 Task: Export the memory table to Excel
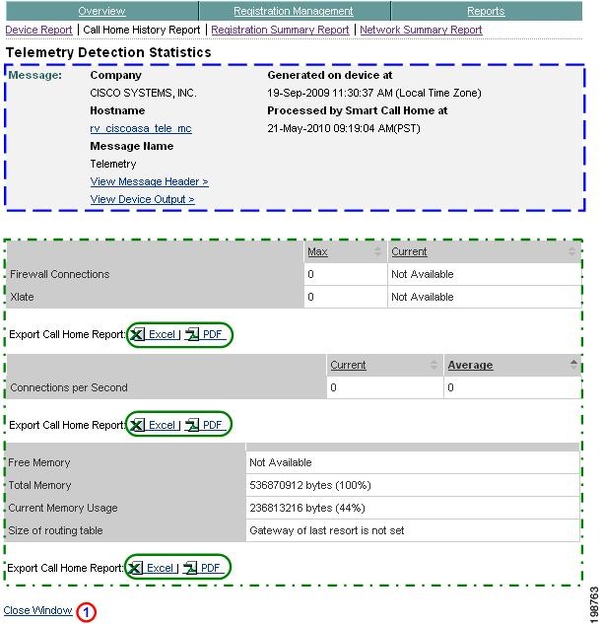click(x=160, y=568)
